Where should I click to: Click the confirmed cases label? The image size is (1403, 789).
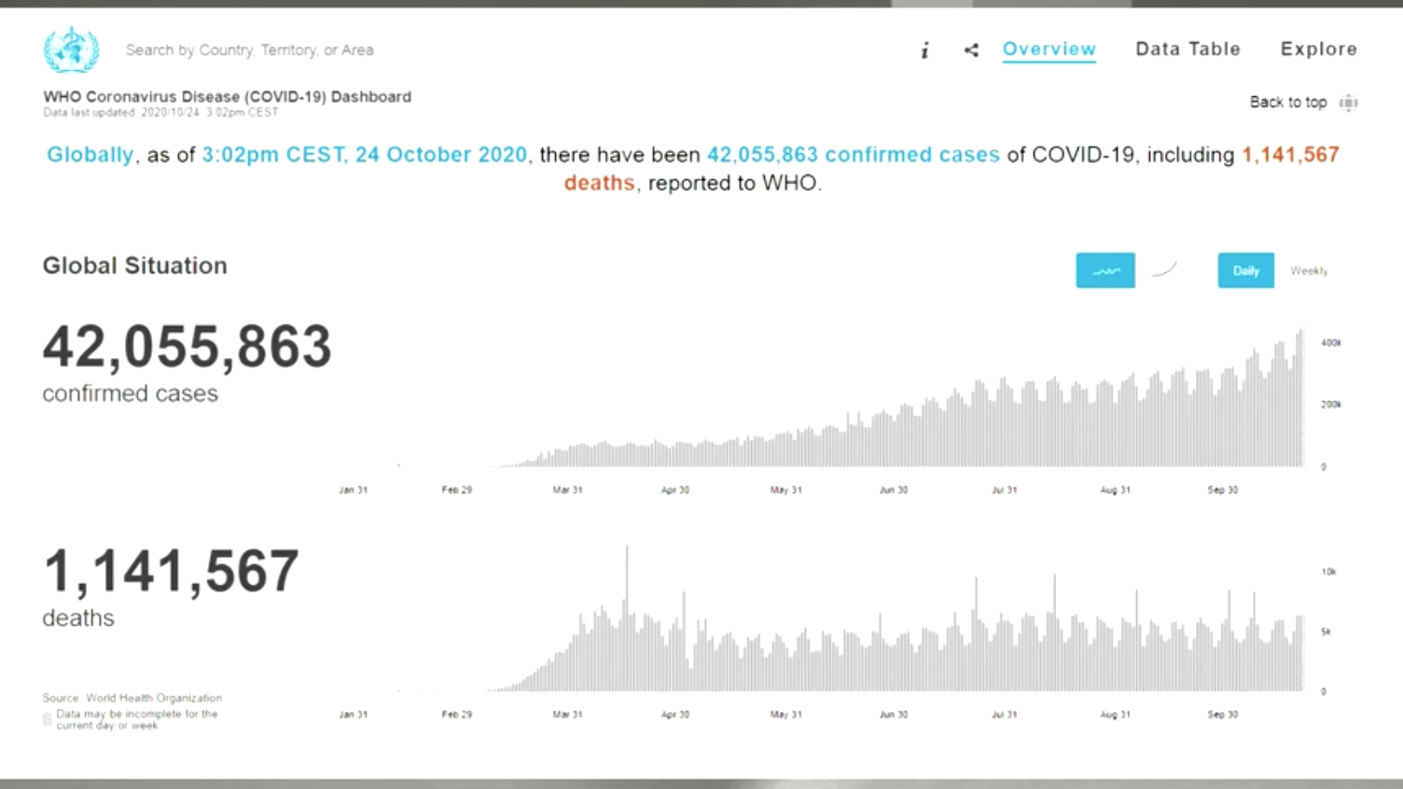pyautogui.click(x=130, y=394)
